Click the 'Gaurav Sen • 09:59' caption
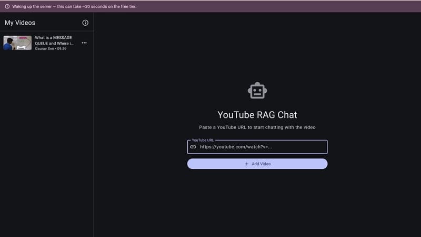The image size is (421, 237). (x=51, y=49)
